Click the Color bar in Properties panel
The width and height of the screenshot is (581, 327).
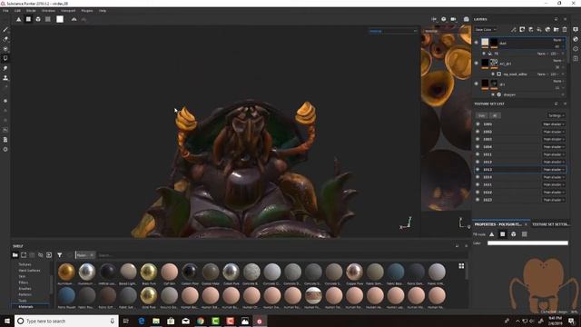pyautogui.click(x=527, y=243)
